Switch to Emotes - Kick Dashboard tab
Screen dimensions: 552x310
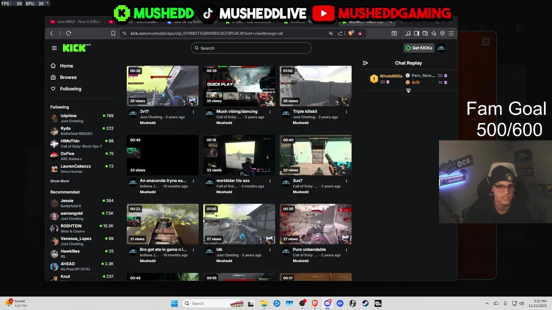251,22
